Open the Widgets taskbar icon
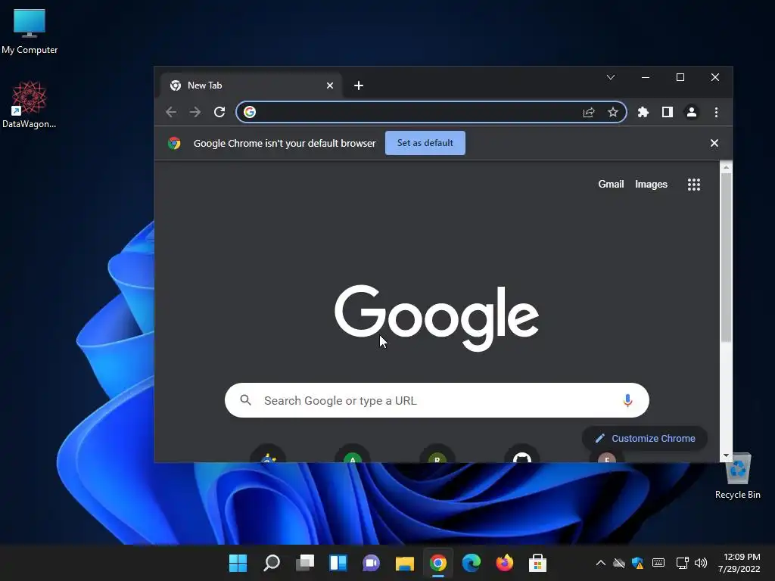The width and height of the screenshot is (775, 581). pos(338,563)
